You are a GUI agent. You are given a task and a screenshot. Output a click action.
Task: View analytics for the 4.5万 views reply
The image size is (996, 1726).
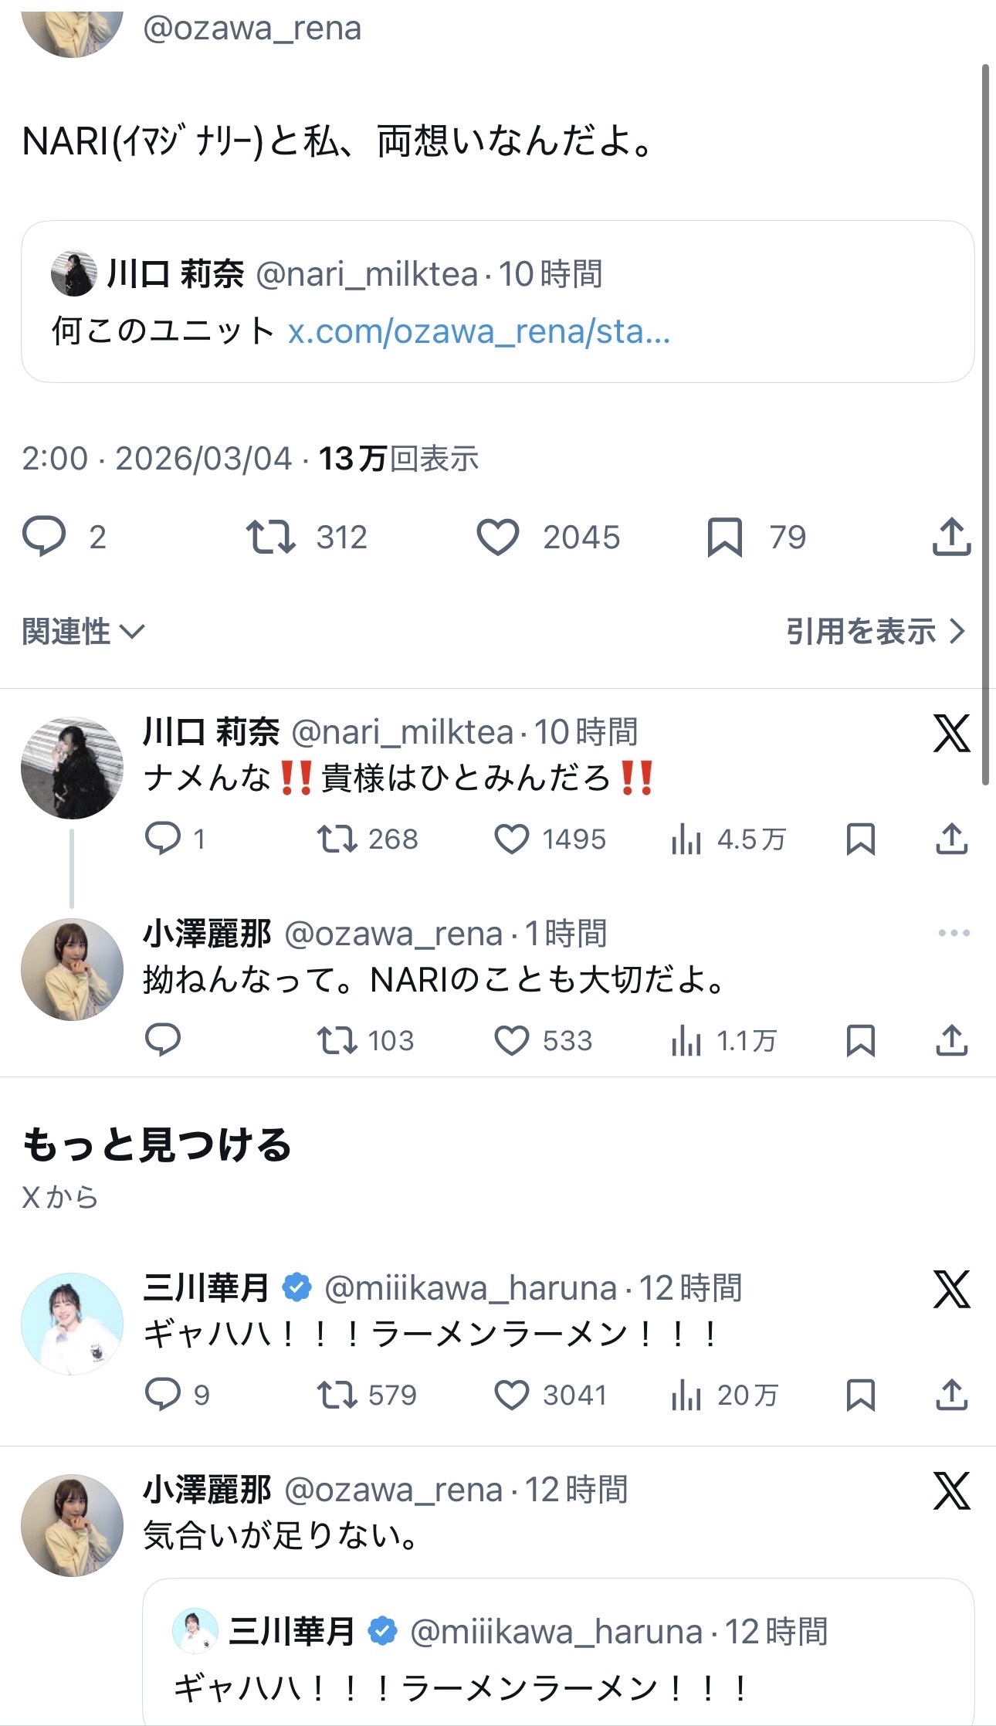[x=686, y=839]
